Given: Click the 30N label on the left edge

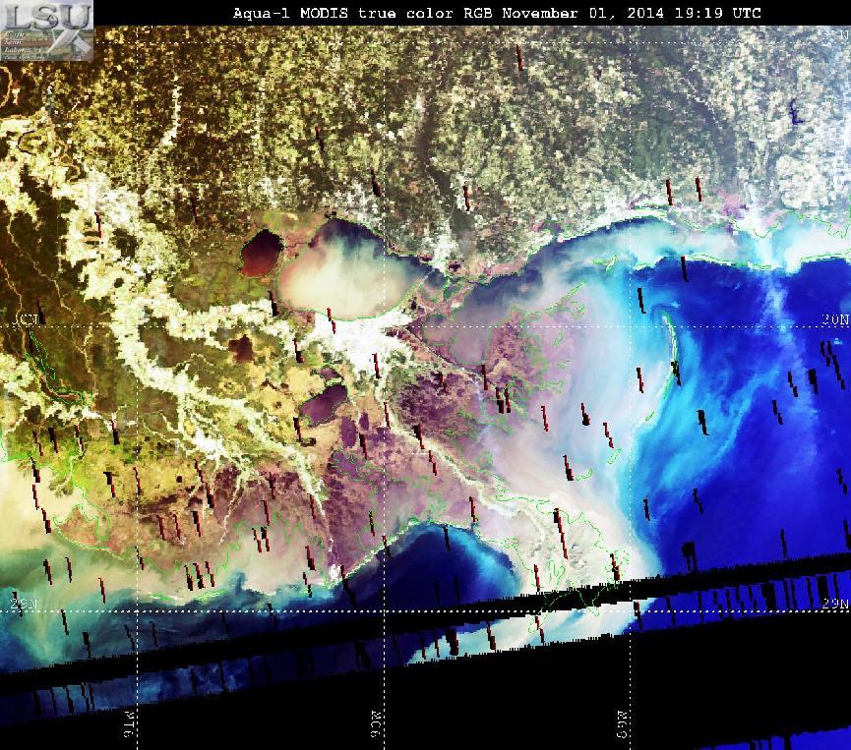Looking at the screenshot, I should [x=26, y=319].
